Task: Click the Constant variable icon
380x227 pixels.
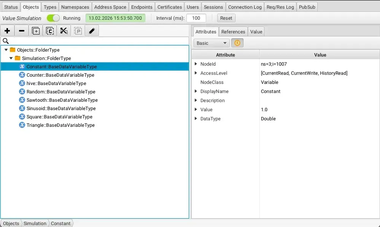Action: tap(22, 66)
